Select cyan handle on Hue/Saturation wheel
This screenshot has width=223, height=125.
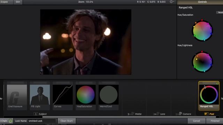pyautogui.click(x=205, y=40)
